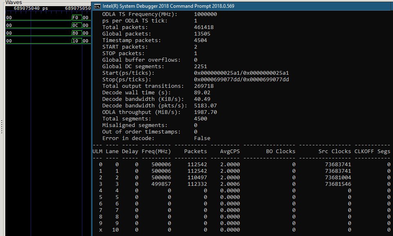
Task: Click the 80 value in Waves panel
Action: pos(75,33)
